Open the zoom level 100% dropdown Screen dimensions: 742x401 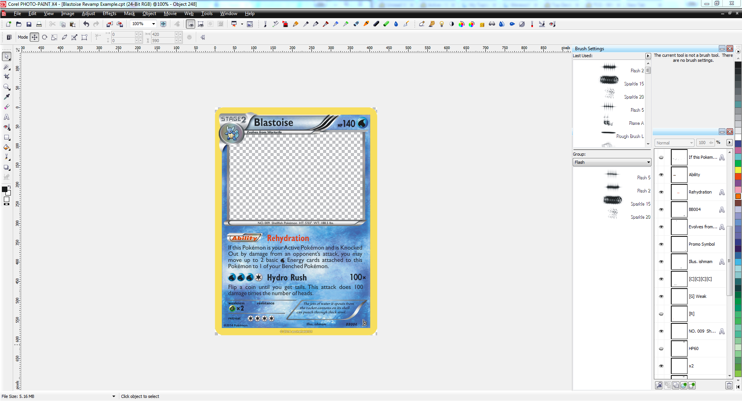coord(153,24)
